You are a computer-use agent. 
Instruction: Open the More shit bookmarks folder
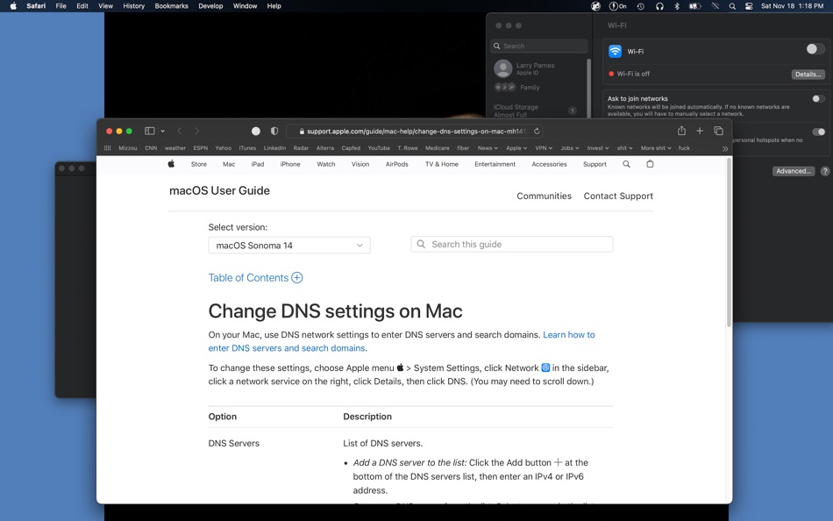coord(656,148)
